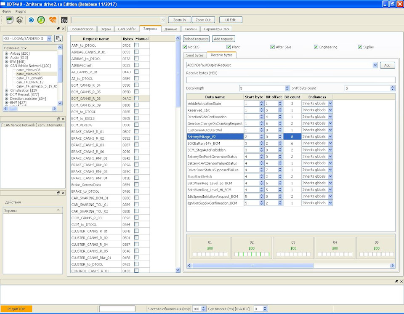Click the Receive bytes (HEX) input field
404x314 pixels.
tap(291, 80)
